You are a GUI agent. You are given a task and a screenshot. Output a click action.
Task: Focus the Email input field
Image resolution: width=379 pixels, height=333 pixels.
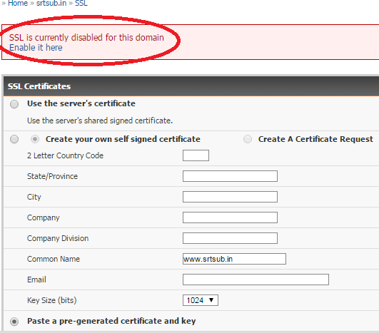point(256,280)
